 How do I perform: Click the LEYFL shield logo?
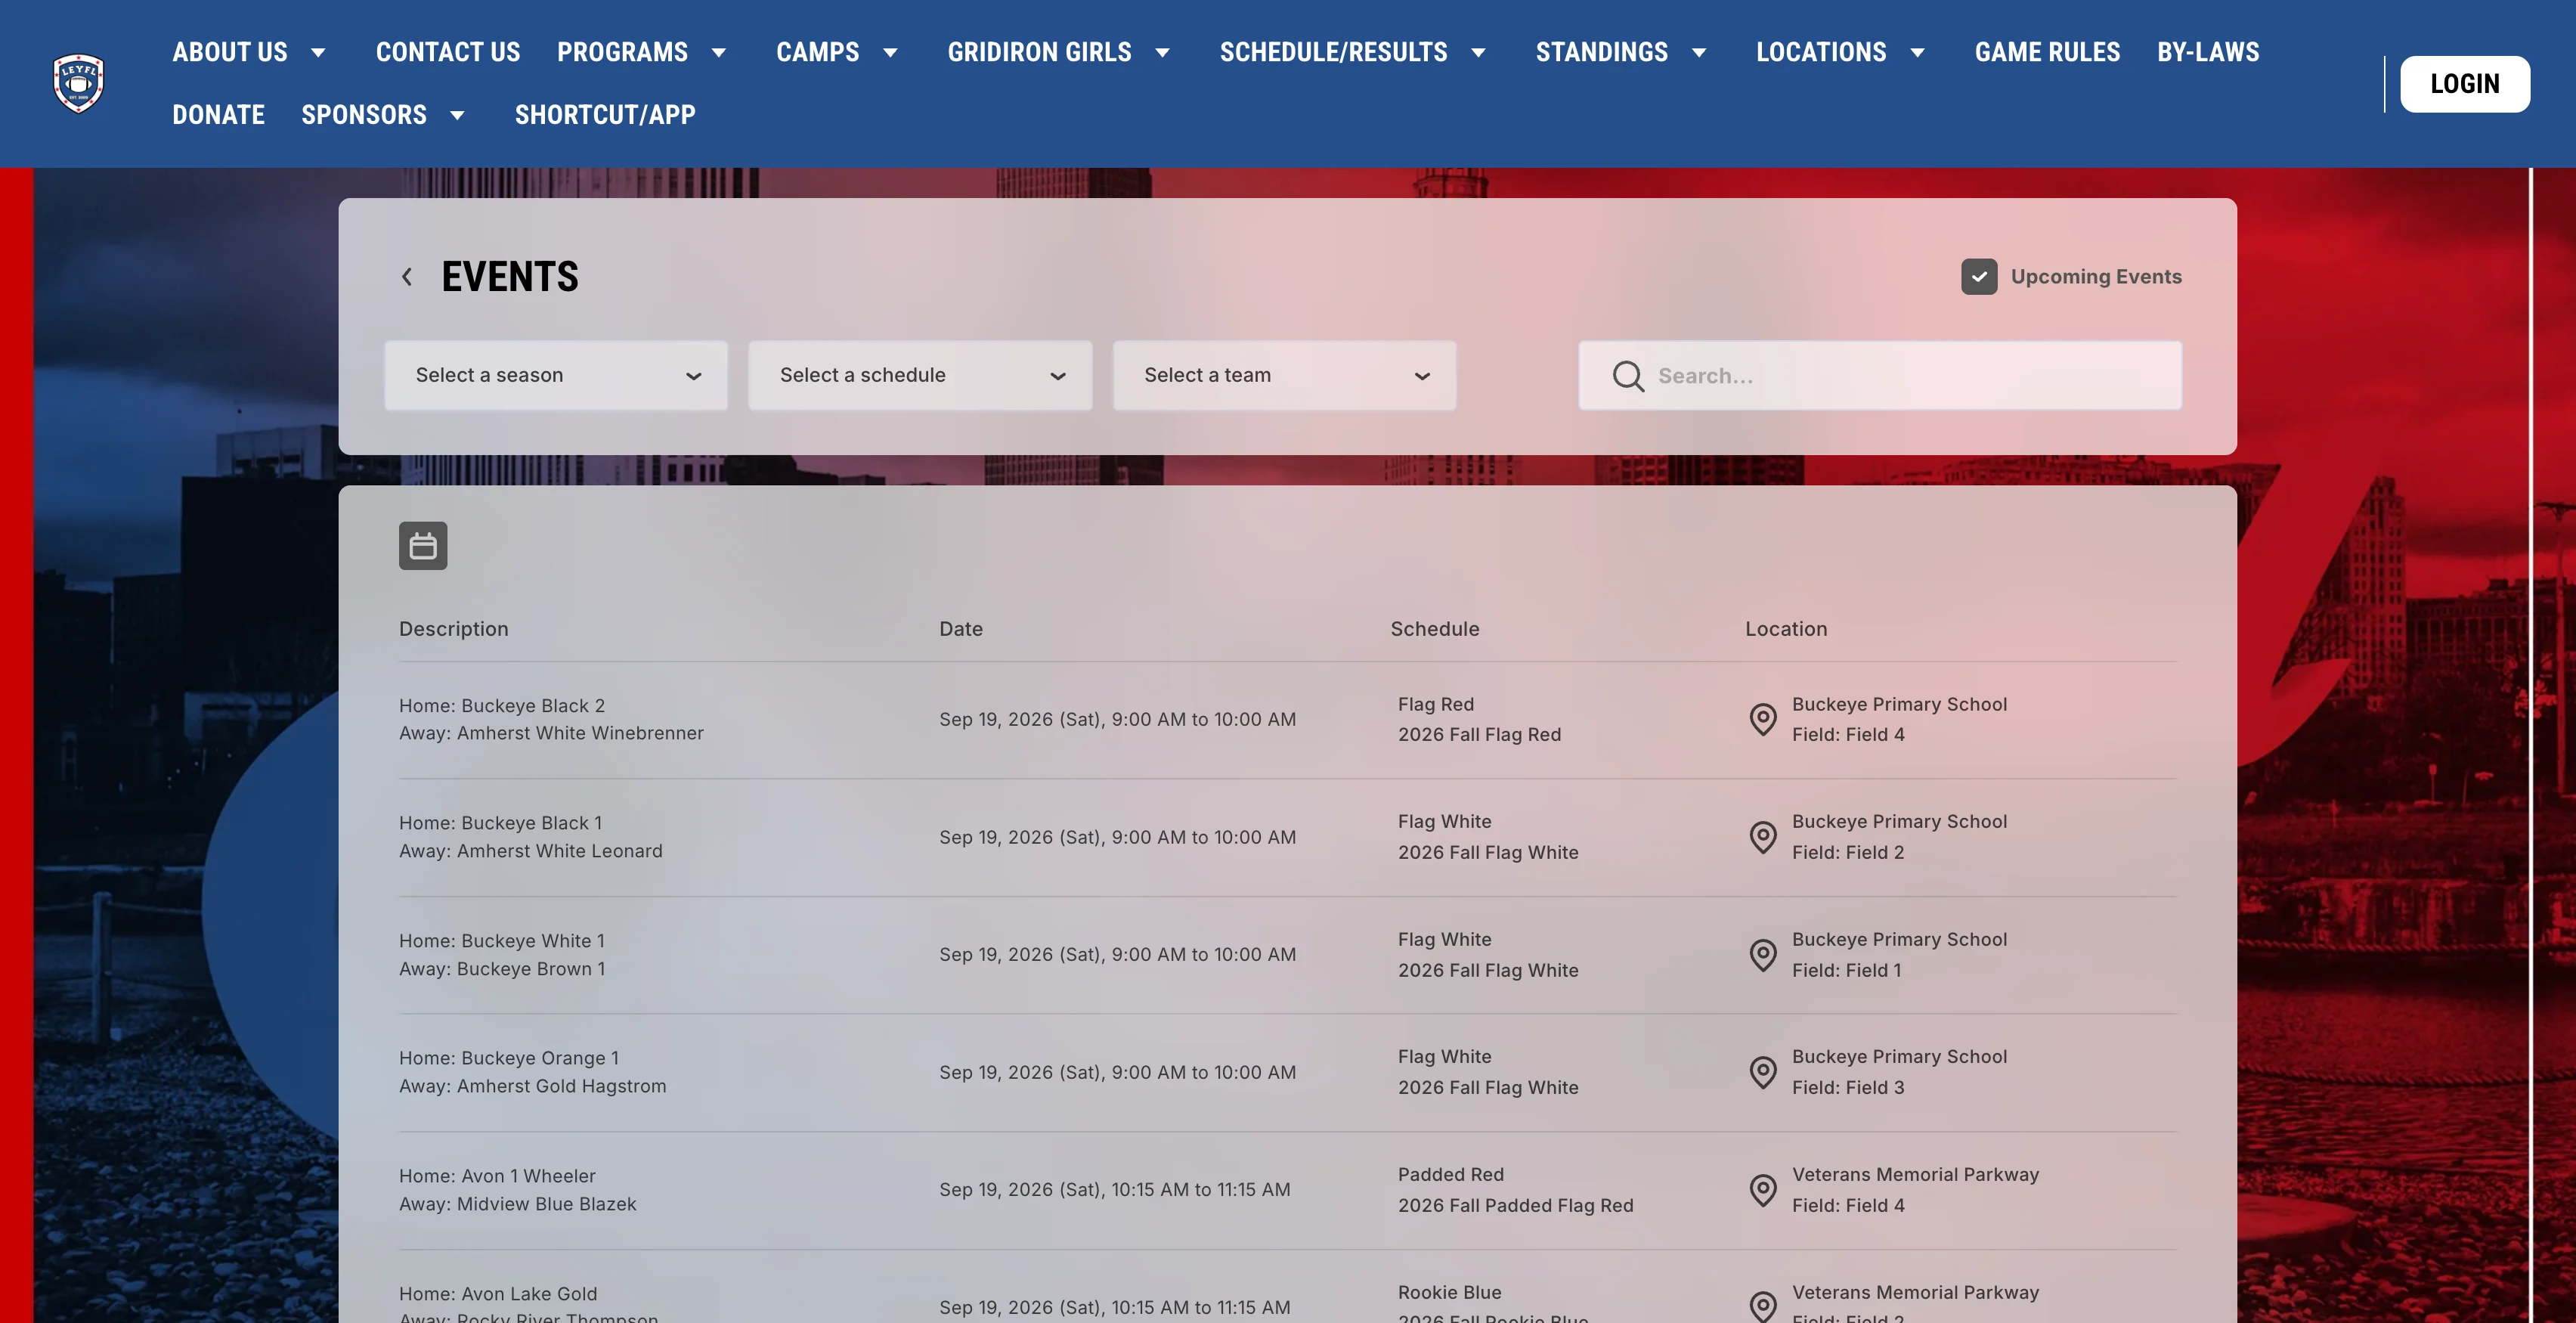pyautogui.click(x=78, y=83)
